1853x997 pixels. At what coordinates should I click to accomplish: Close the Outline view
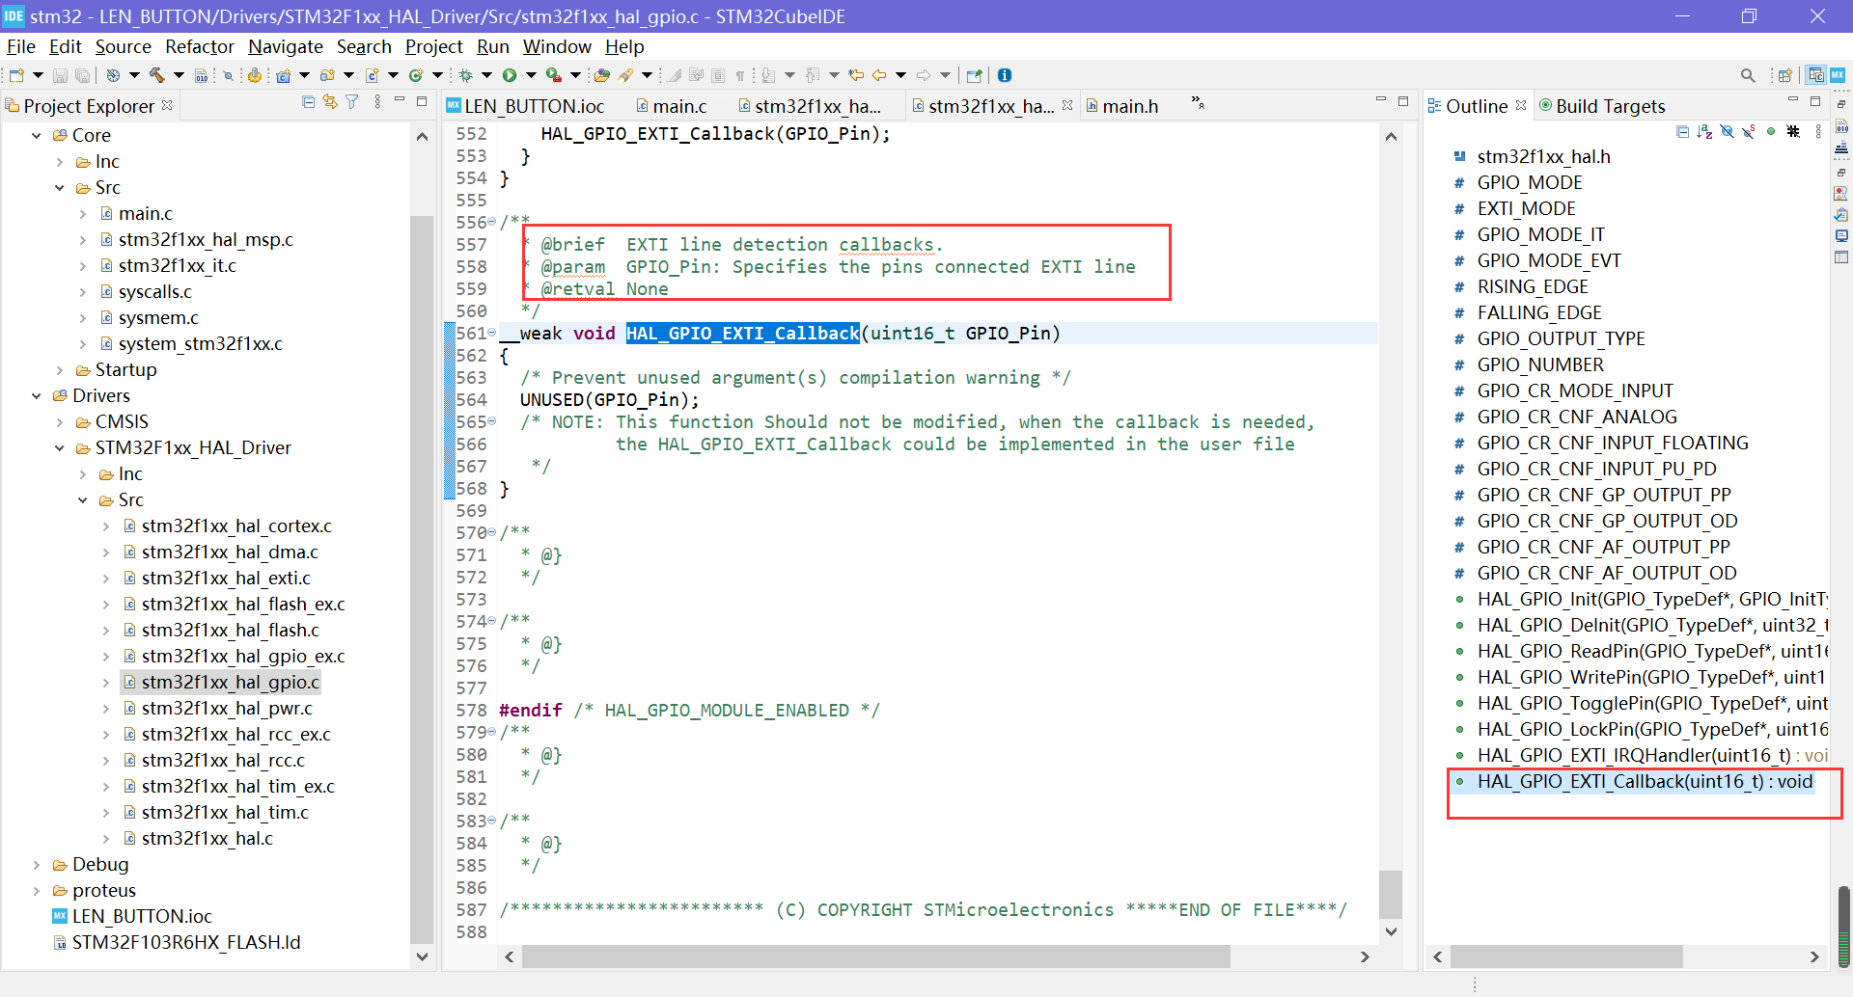(1521, 105)
